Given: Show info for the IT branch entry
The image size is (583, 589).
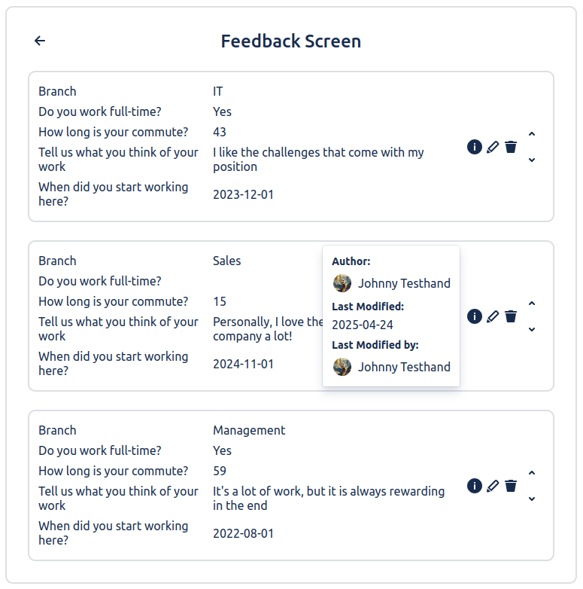Looking at the screenshot, I should 475,147.
